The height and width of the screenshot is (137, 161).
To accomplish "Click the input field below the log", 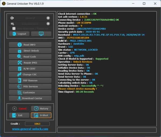I will [107, 130].
